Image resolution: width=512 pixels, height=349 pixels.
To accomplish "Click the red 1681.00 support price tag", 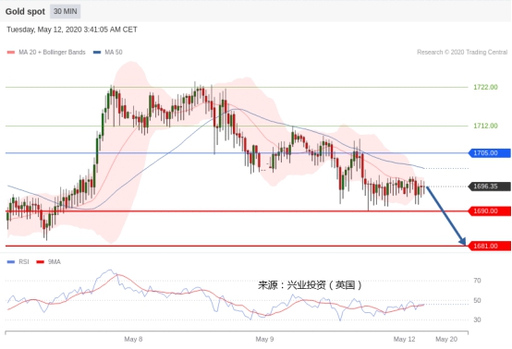I will click(x=490, y=246).
